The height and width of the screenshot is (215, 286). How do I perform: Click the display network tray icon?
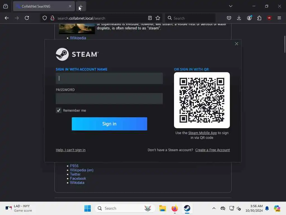(x=232, y=208)
